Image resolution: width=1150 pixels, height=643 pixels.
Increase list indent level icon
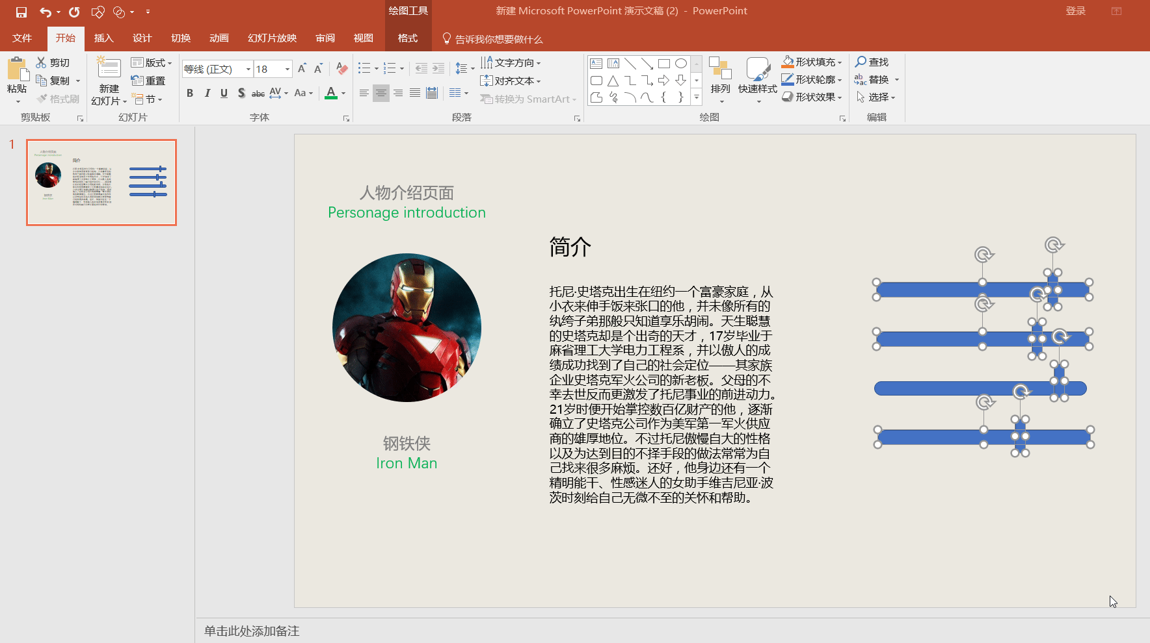tap(438, 69)
